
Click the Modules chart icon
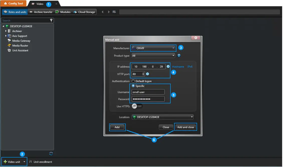tap(57, 12)
